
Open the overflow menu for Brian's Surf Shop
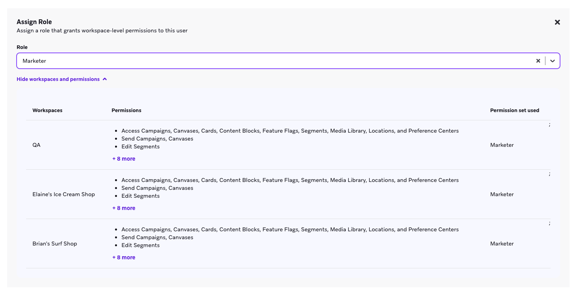click(549, 223)
